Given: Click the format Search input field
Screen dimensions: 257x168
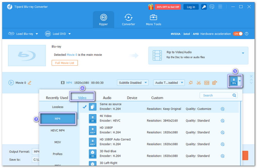Looking at the screenshot, I should (x=216, y=95).
